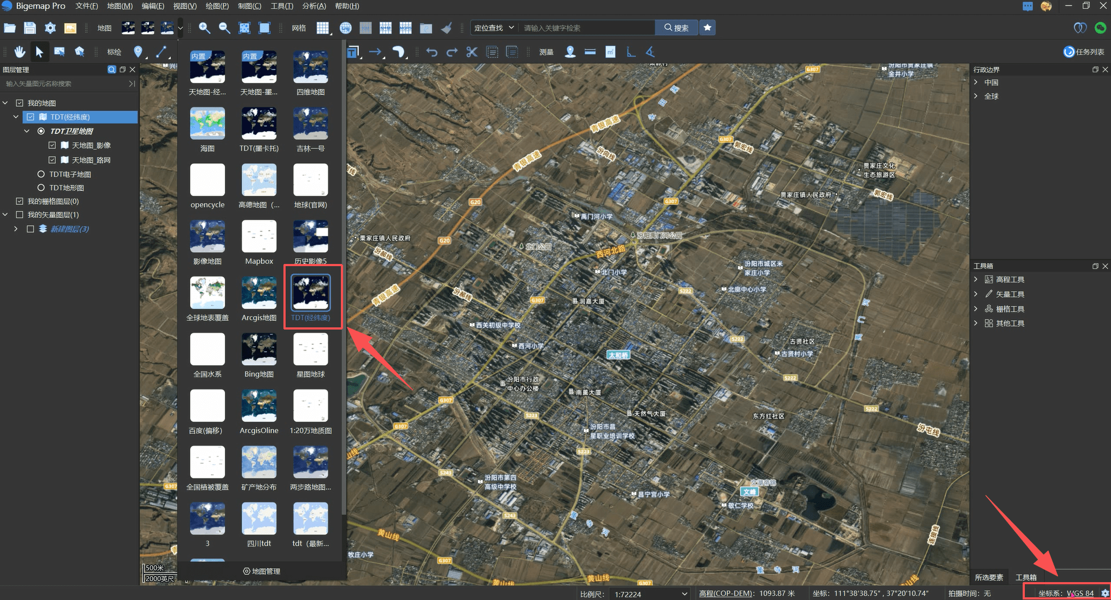Toggle the 我的栅格图层(0) checkbox

(x=20, y=201)
